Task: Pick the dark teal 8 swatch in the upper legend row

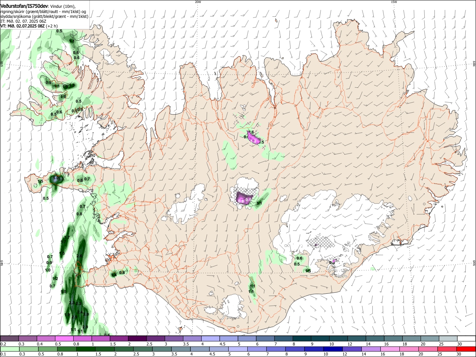Action: pos(302,339)
